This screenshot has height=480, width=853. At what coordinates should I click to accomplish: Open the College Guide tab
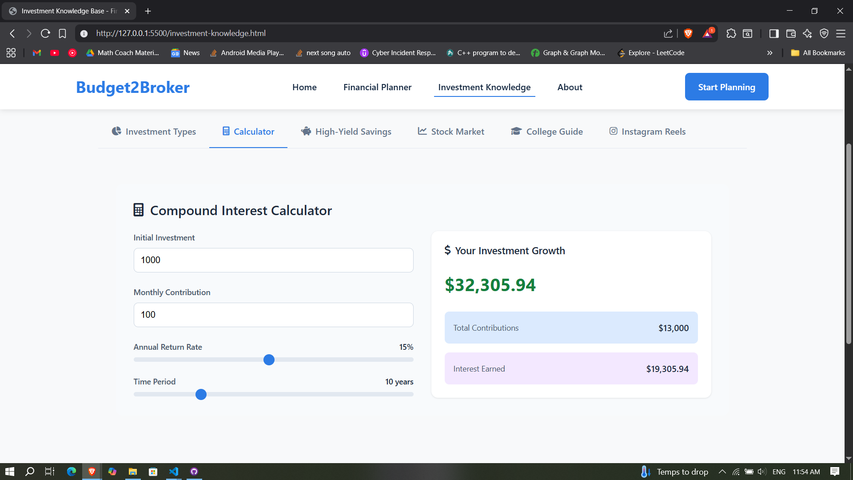pos(546,132)
